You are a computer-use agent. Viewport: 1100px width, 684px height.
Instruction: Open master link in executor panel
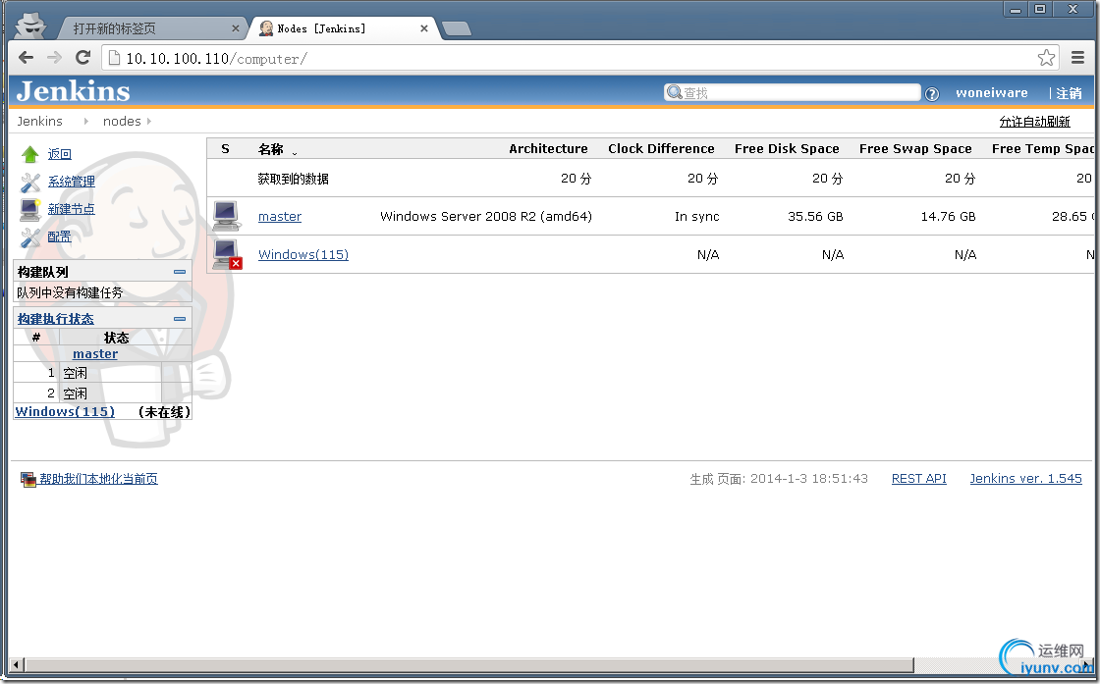[x=95, y=354]
